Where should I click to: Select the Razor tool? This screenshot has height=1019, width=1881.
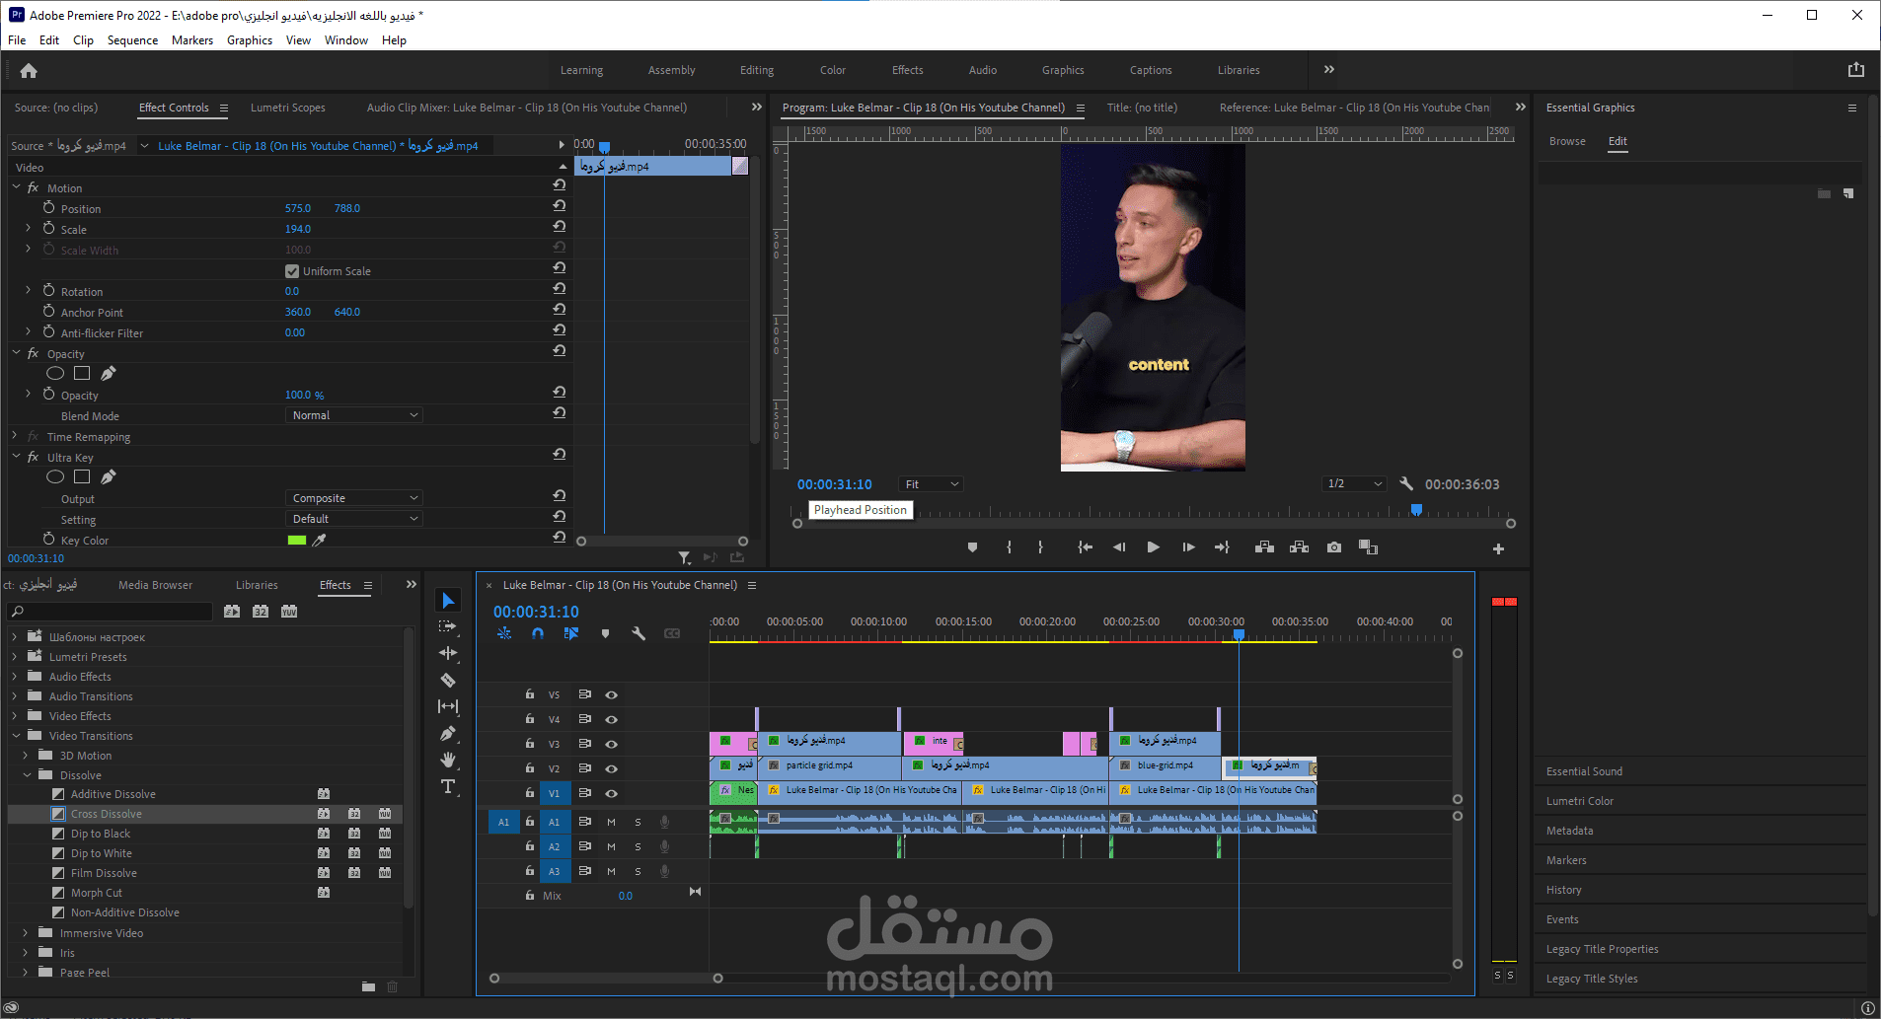[x=448, y=680]
